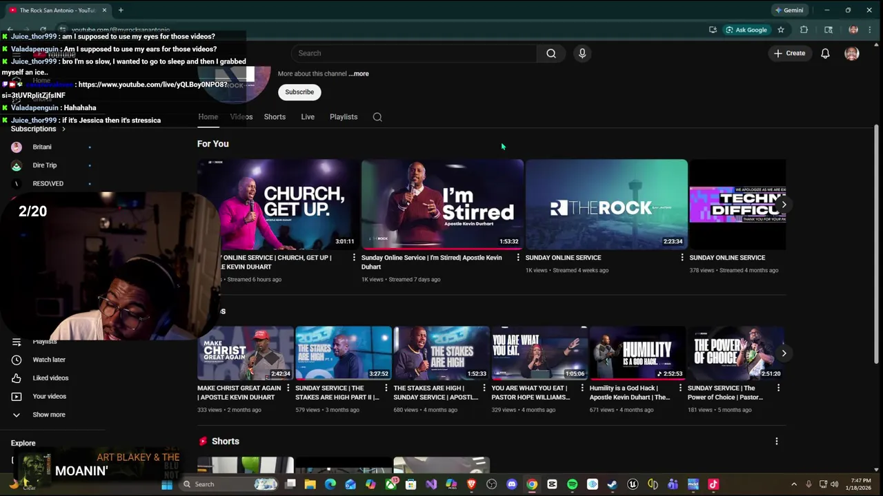This screenshot has height=496, width=883.
Task: Open options for Power of Choice video
Action: click(x=778, y=388)
